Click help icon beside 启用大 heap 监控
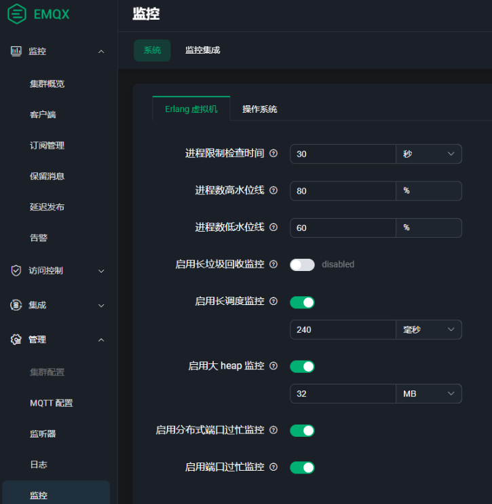492x504 pixels. (273, 366)
